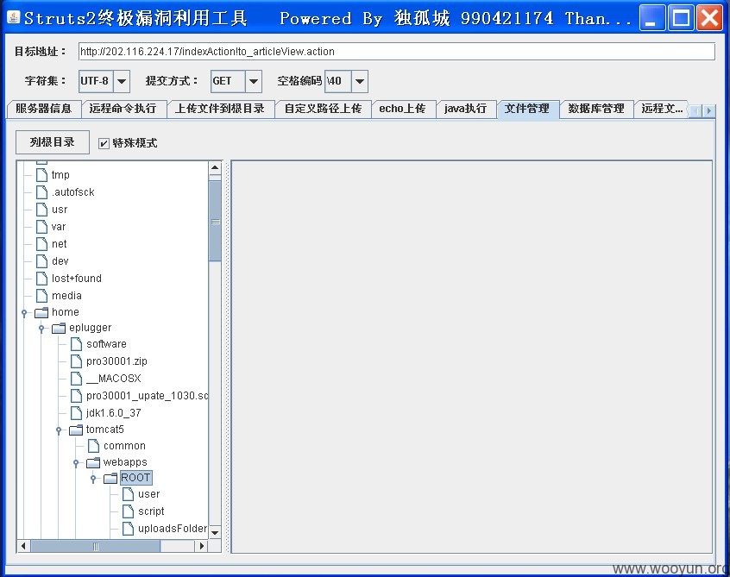
Task: Collapse the ROOT tree node
Action: point(93,479)
